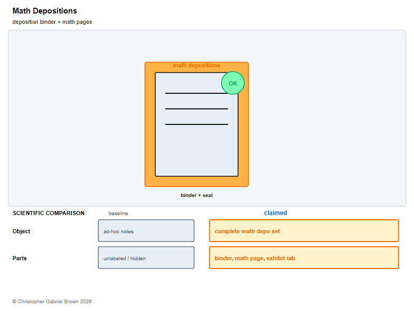The width and height of the screenshot is (414, 311).
Task: Click the green OK seal circle
Action: pos(232,83)
